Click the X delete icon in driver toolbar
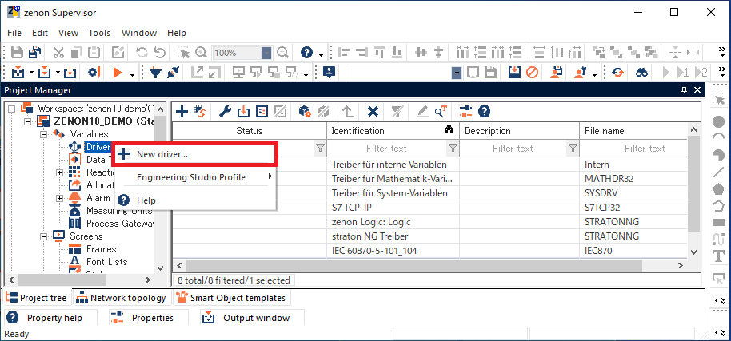731x341 pixels. (x=373, y=111)
